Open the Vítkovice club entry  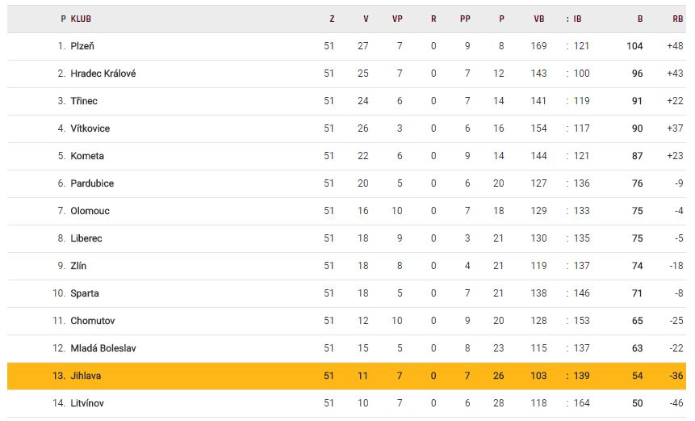[90, 128]
